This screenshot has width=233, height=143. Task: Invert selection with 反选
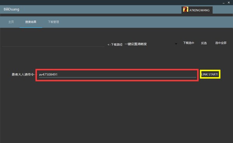[204, 43]
